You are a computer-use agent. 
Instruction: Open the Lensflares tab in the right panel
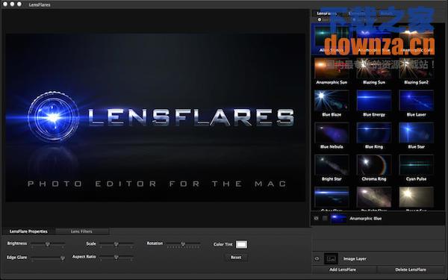click(x=326, y=13)
